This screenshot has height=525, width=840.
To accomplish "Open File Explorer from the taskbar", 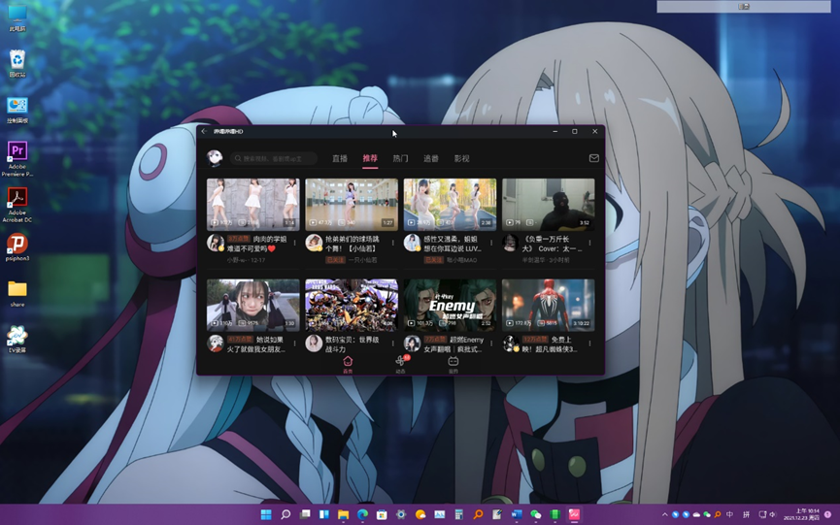I will 344,514.
